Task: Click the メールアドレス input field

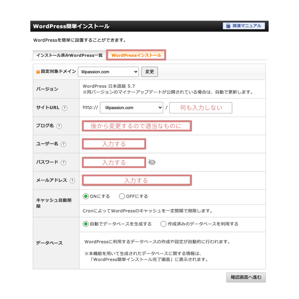Action: click(x=136, y=181)
